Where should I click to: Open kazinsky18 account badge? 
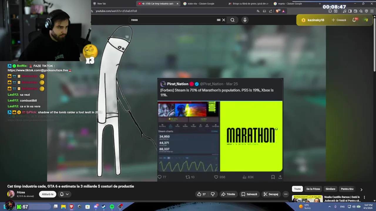(313, 20)
